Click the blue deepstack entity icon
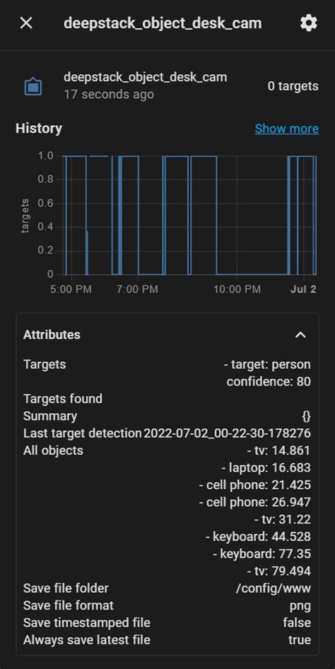 (33, 87)
